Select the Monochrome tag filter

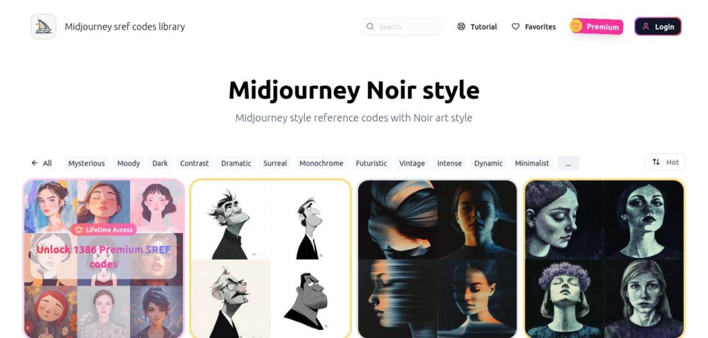click(321, 163)
